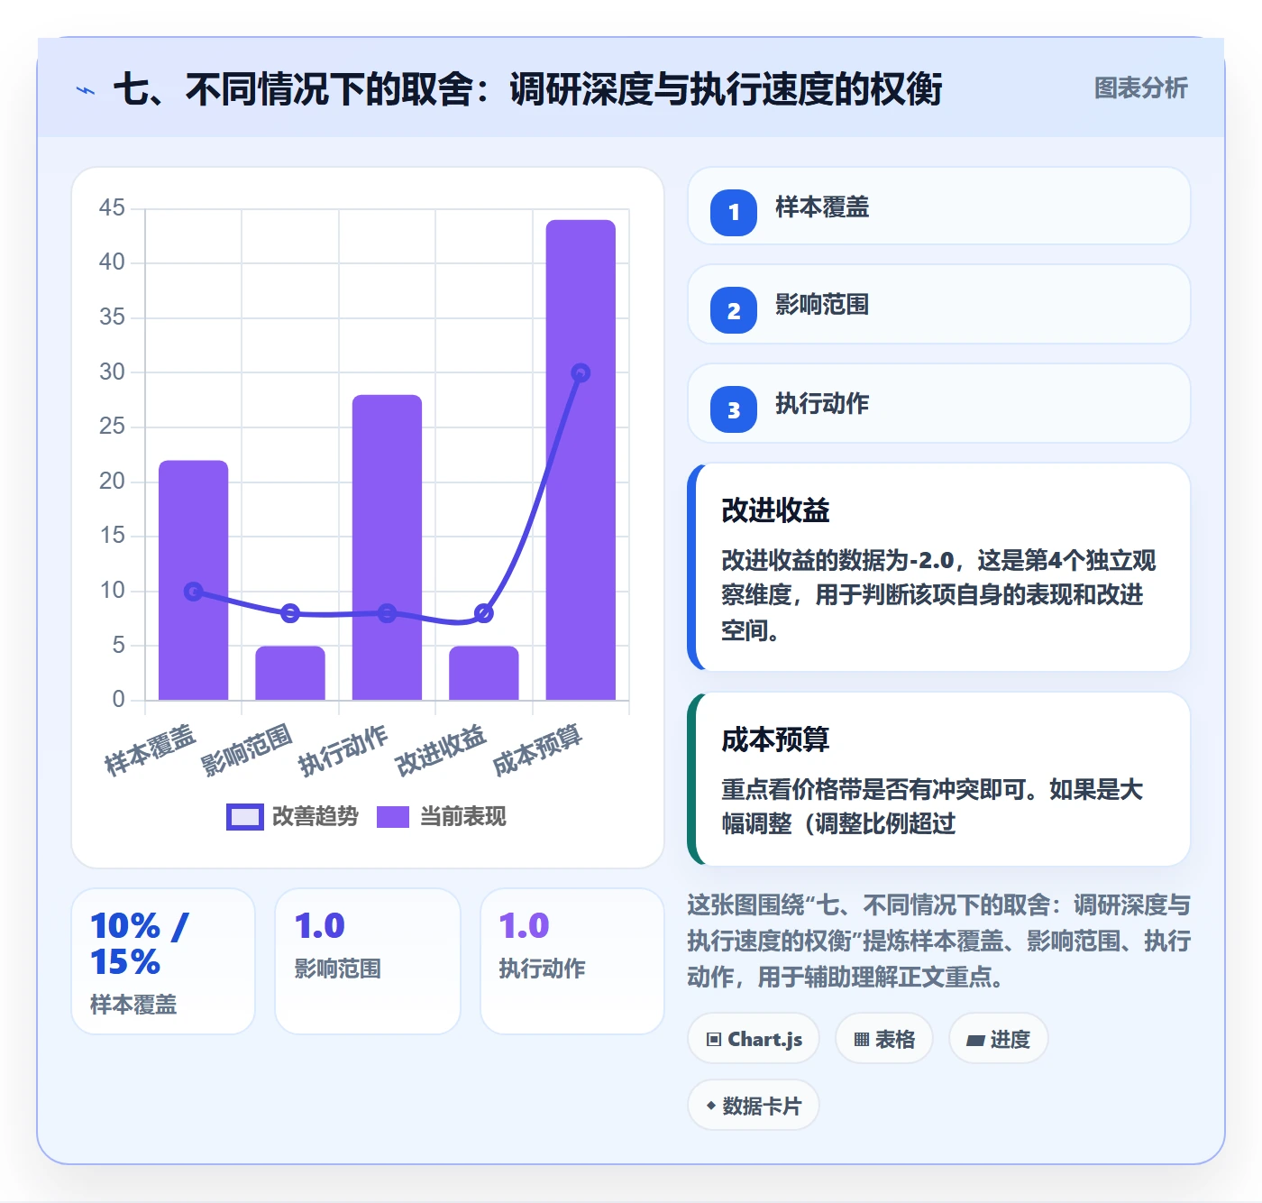The height and width of the screenshot is (1203, 1262).
Task: Click the 影响范围 bar in chart
Action: point(290,673)
